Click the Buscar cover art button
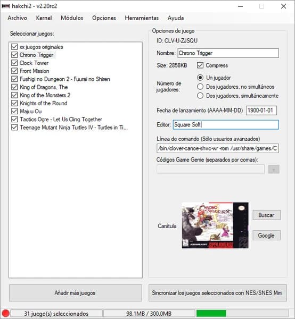Viewport: 295px width, 319px height. tap(266, 215)
